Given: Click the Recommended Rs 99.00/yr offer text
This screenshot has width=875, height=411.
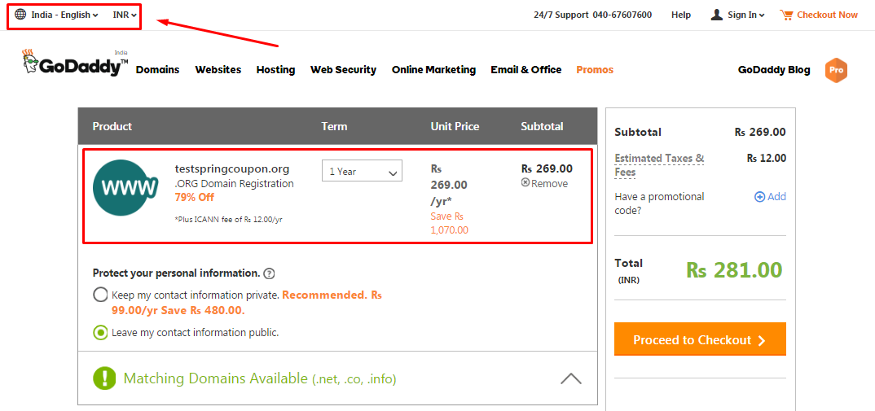Looking at the screenshot, I should coord(247,302).
